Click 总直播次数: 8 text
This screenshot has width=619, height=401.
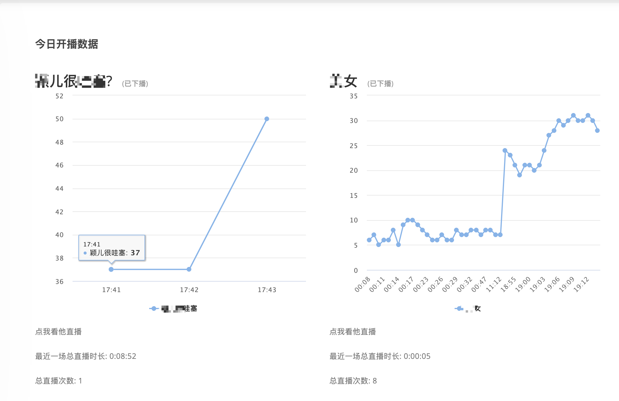(x=353, y=381)
